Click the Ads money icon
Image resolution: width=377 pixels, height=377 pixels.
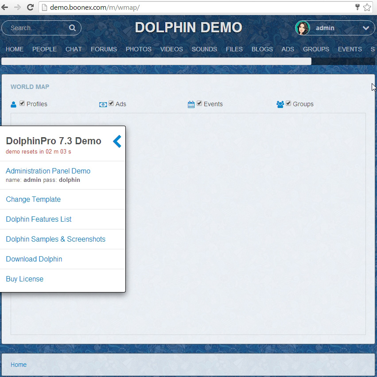pyautogui.click(x=103, y=105)
